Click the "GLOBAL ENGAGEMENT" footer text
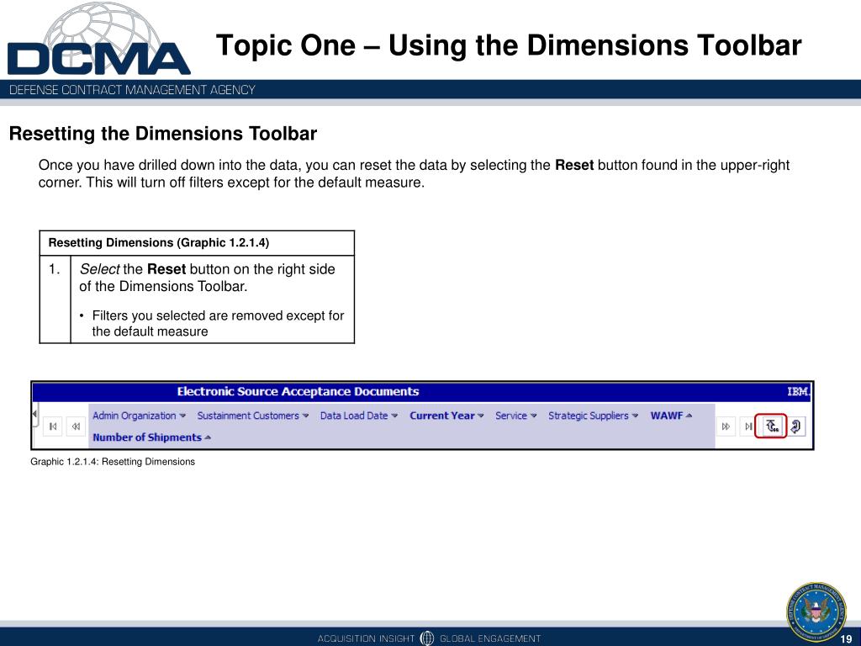 pos(490,638)
